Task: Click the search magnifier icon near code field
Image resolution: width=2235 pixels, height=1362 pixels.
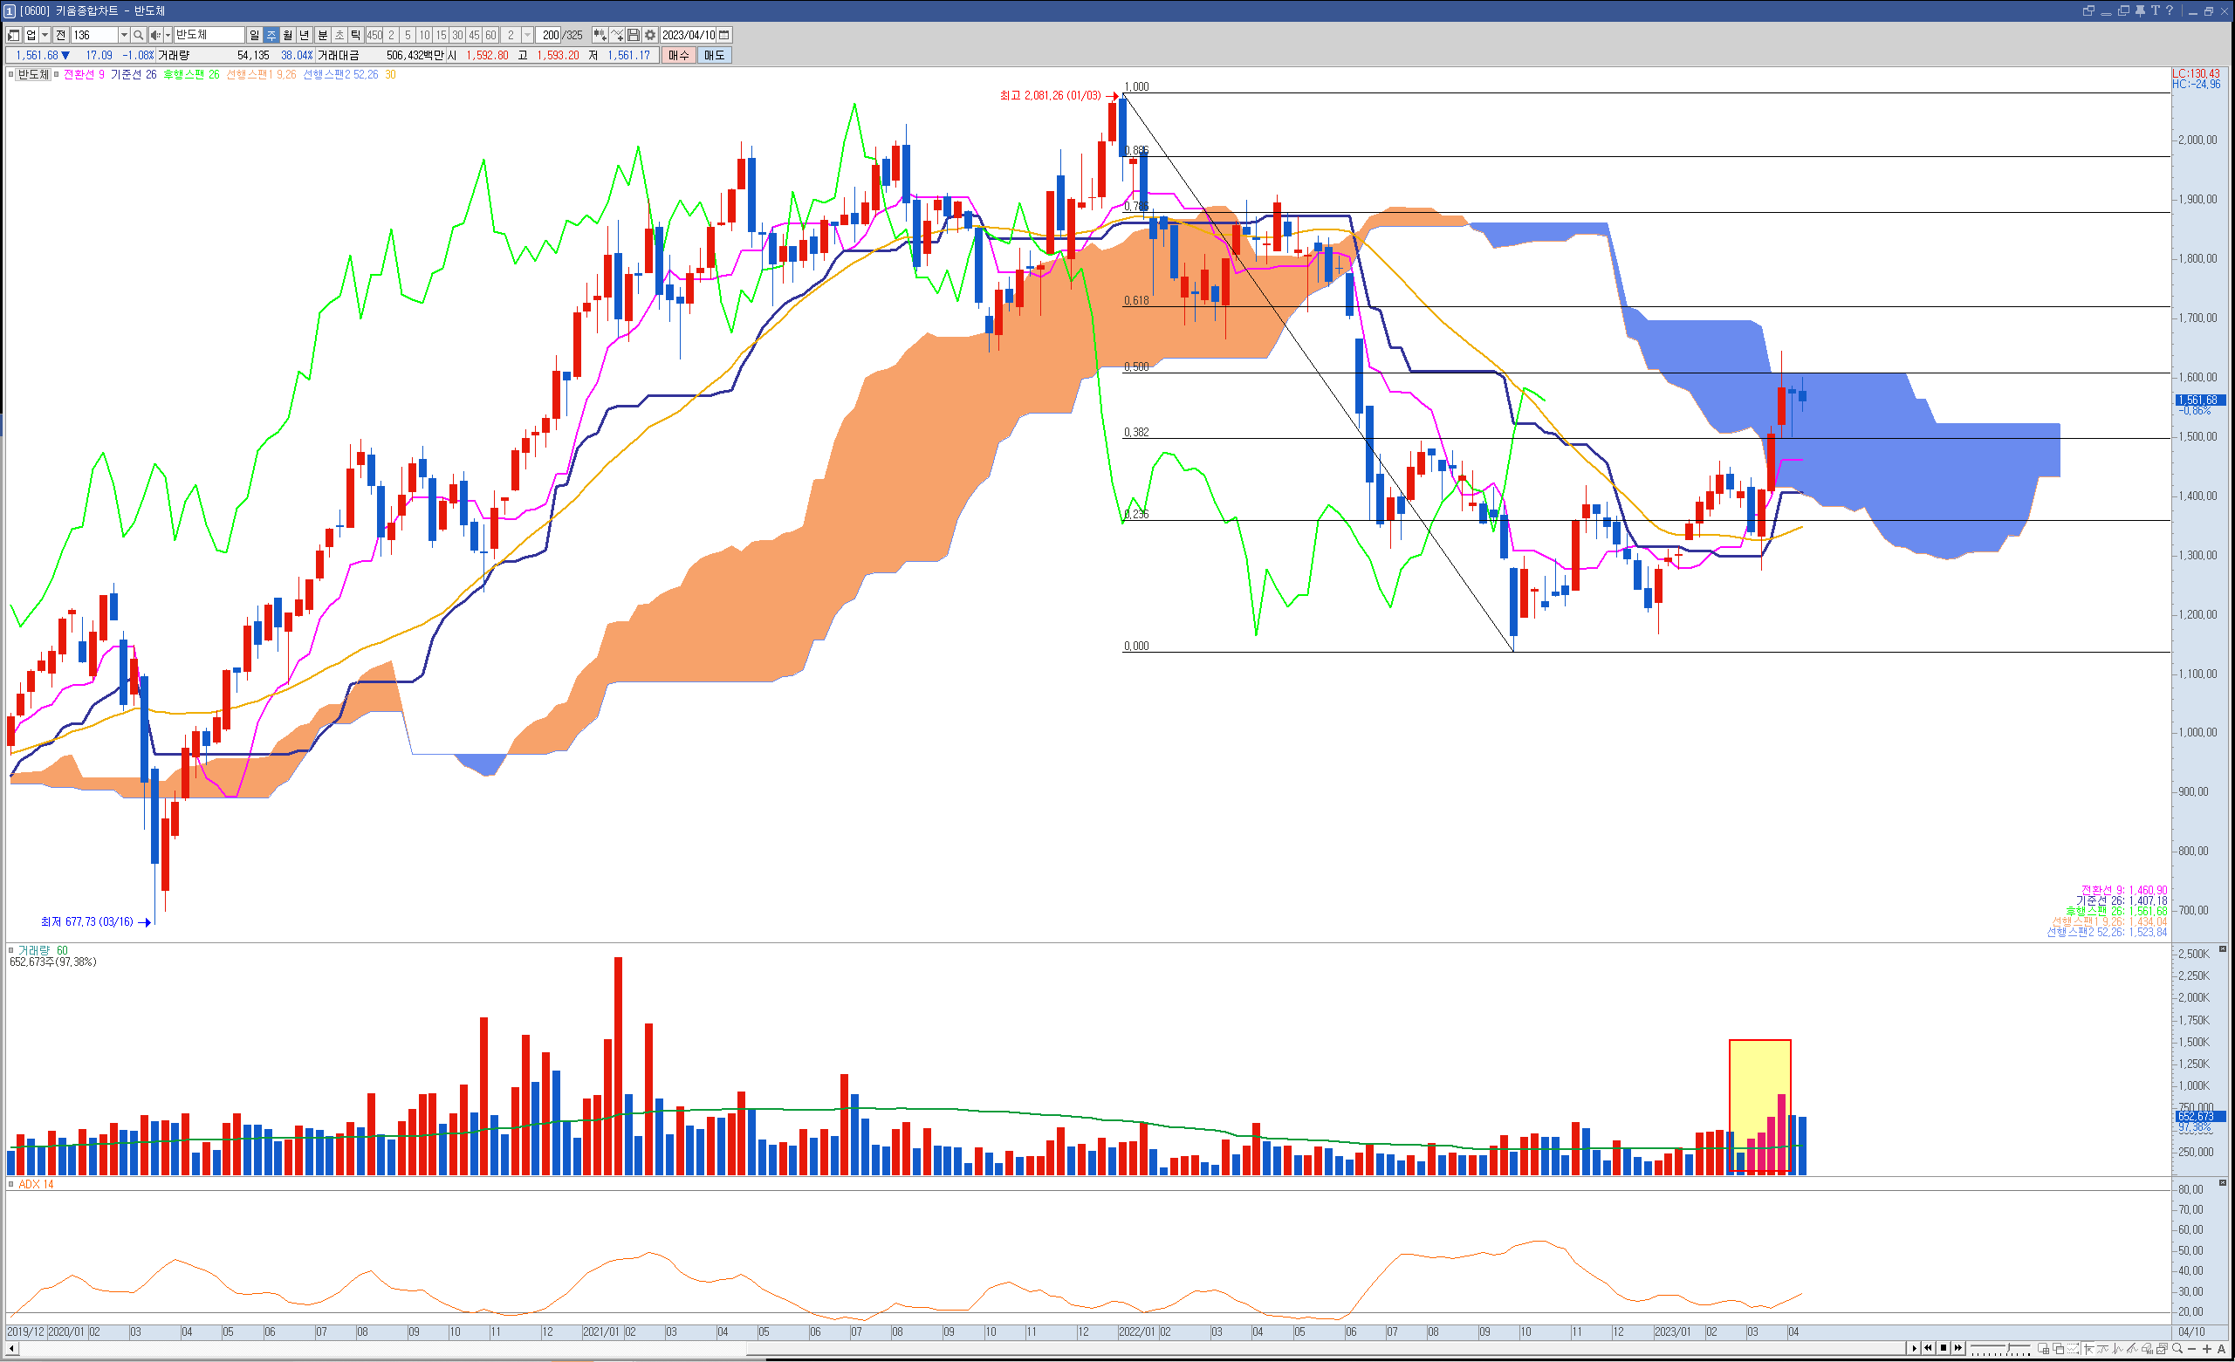Action: coord(138,34)
